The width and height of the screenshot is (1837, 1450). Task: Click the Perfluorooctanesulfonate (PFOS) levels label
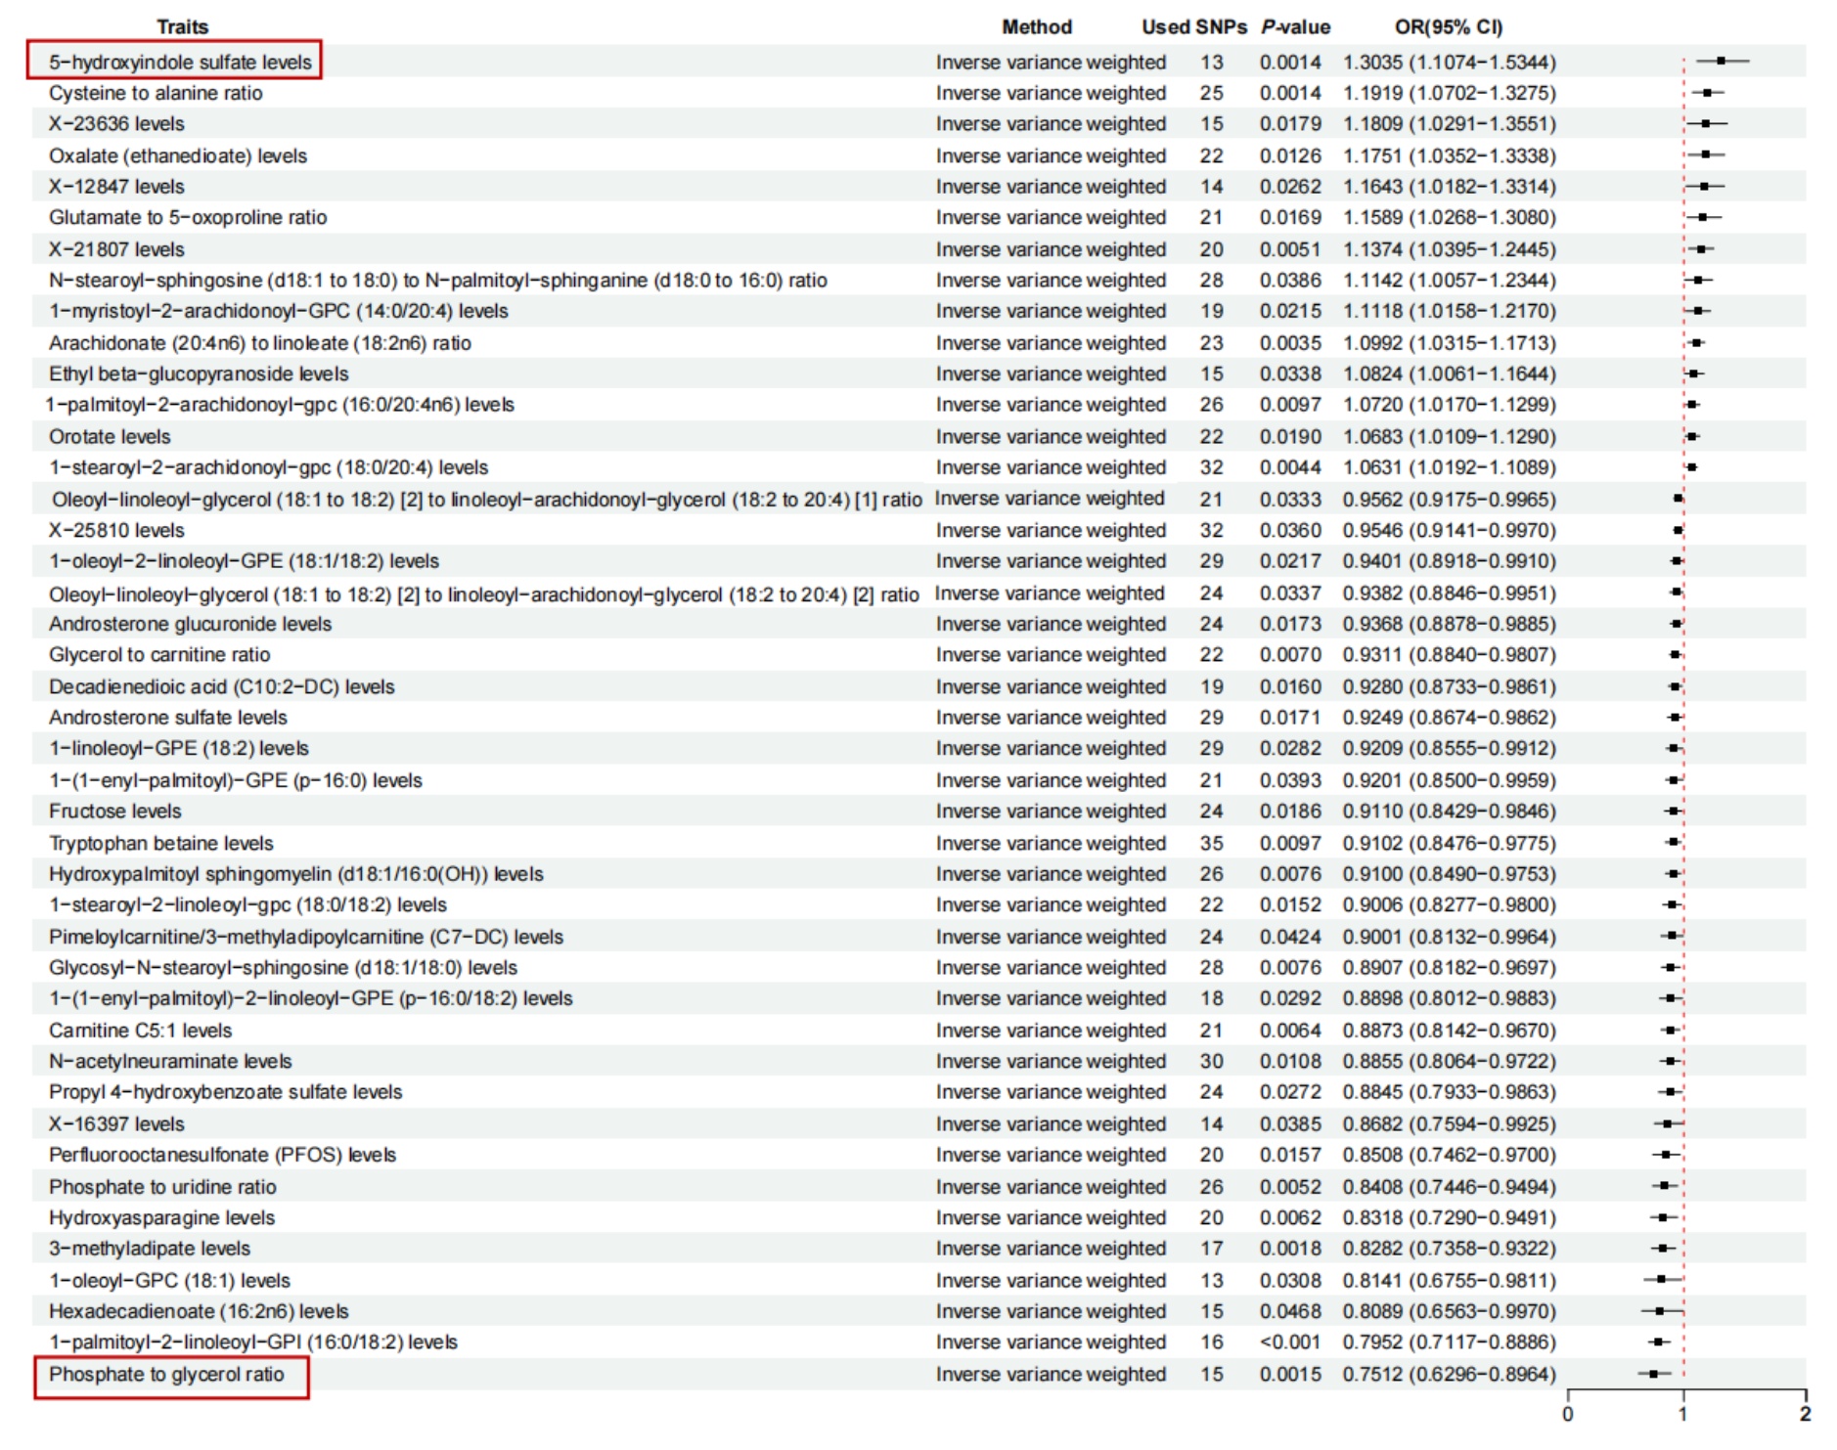(222, 1156)
